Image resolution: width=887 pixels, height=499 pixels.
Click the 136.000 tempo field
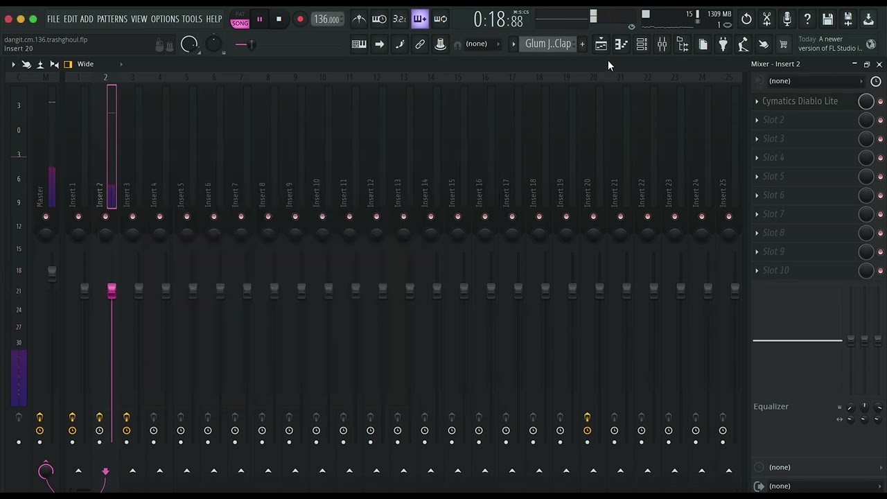(326, 19)
